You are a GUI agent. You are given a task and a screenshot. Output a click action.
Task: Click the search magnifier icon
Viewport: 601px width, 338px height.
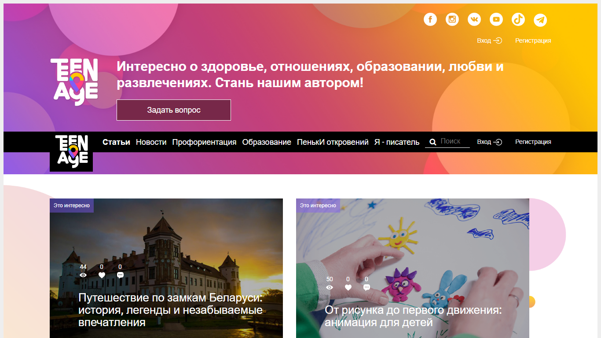click(433, 142)
